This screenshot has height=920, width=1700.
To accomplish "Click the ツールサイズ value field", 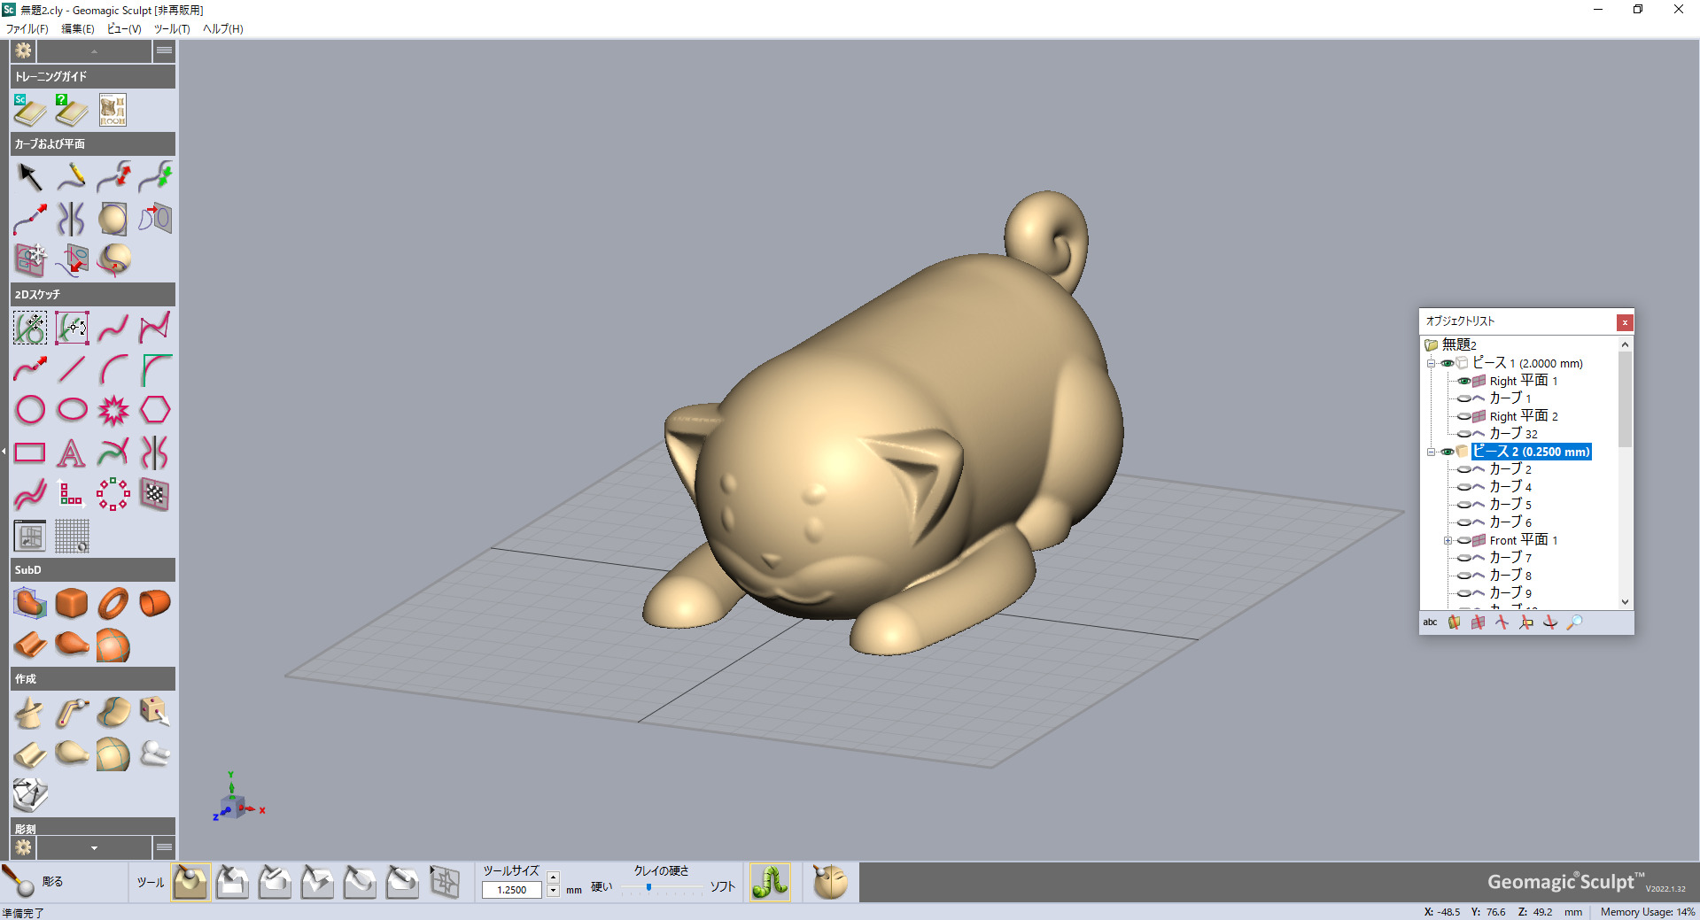I will click(511, 890).
